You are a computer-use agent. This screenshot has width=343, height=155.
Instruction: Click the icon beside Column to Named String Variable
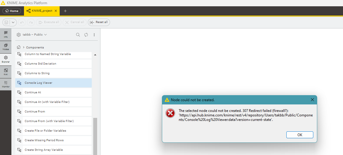click(x=19, y=54)
